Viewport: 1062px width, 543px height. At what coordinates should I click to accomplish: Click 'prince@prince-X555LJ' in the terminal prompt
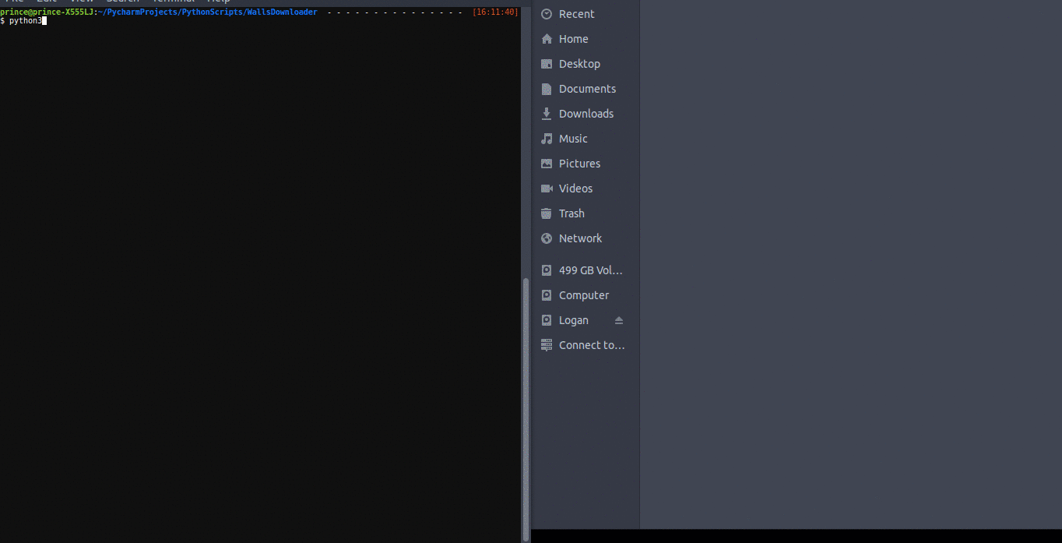[x=47, y=12]
